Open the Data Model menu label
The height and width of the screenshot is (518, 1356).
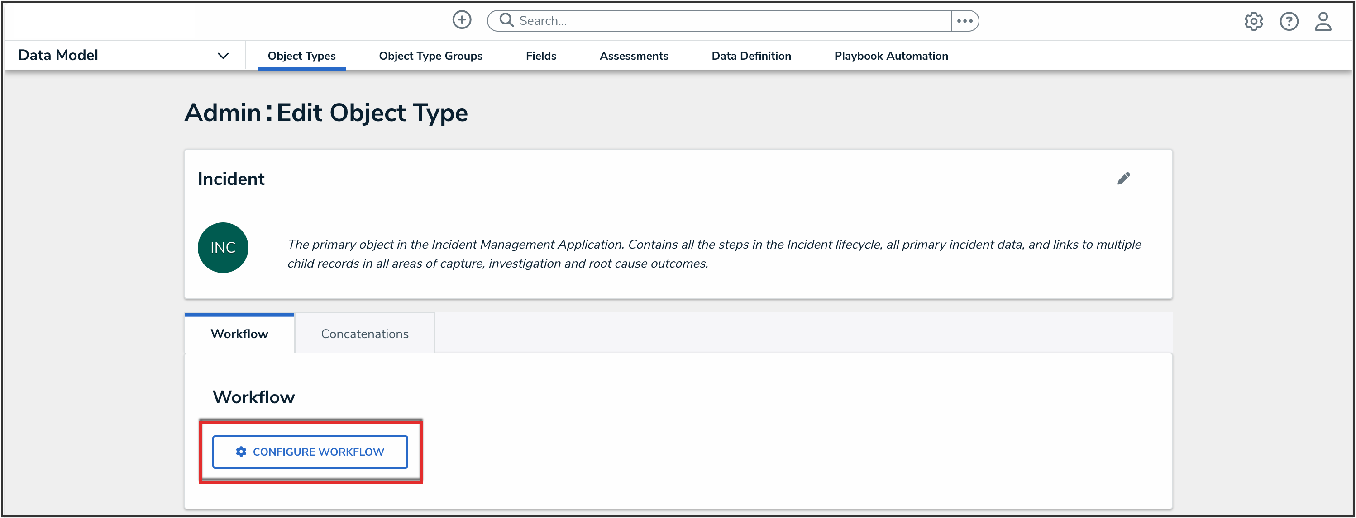click(x=58, y=55)
